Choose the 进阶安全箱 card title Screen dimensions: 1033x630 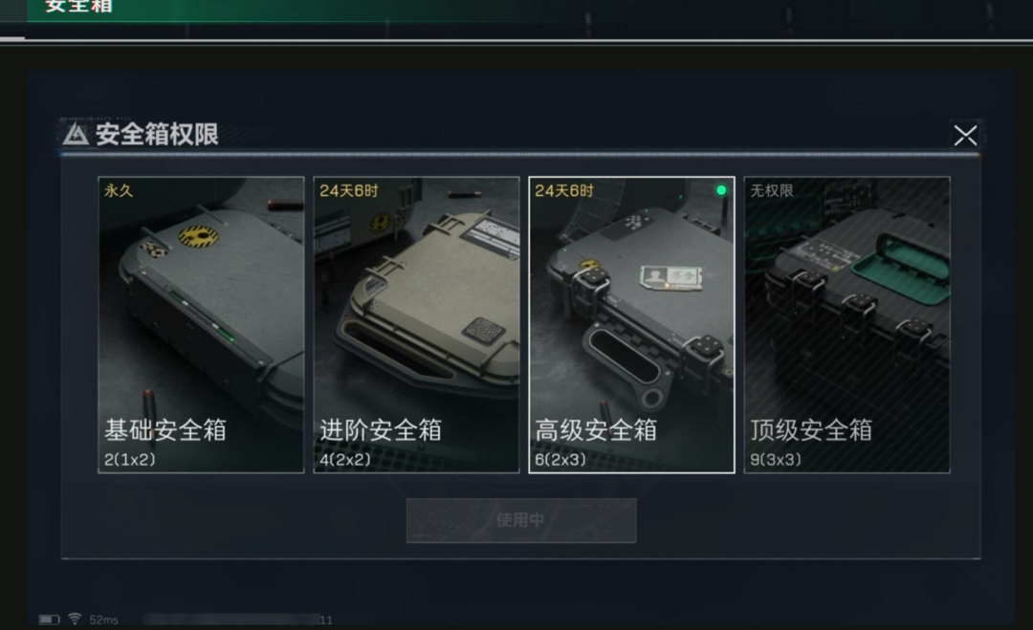(381, 430)
